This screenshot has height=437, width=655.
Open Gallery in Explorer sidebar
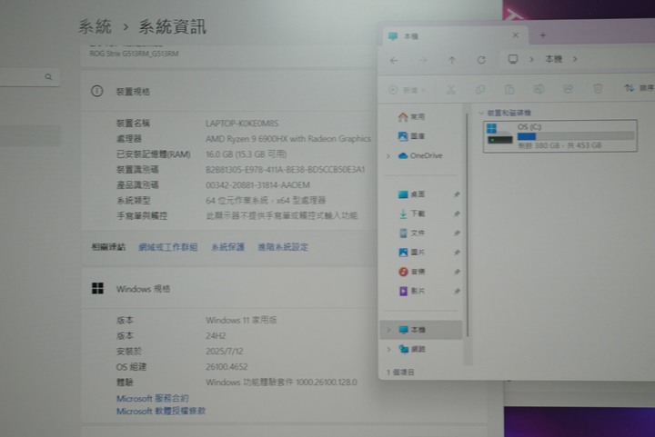pyautogui.click(x=411, y=136)
